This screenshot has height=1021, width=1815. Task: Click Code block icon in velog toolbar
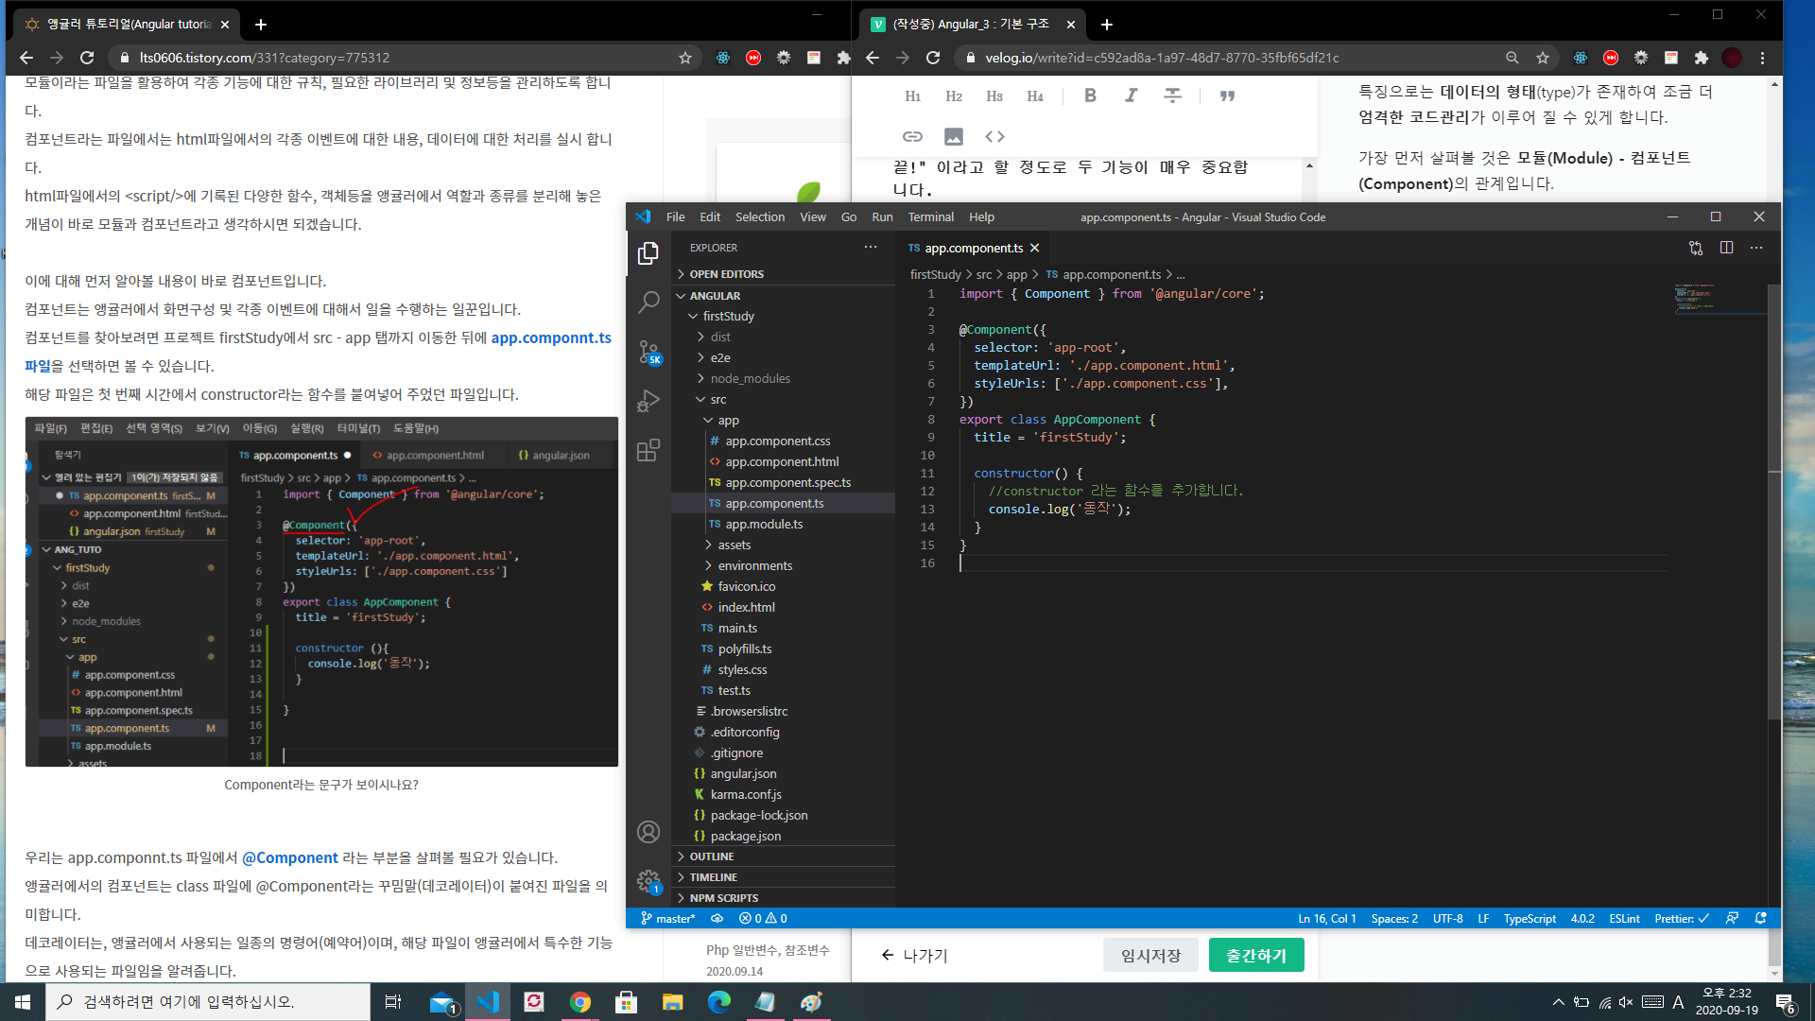coord(994,136)
